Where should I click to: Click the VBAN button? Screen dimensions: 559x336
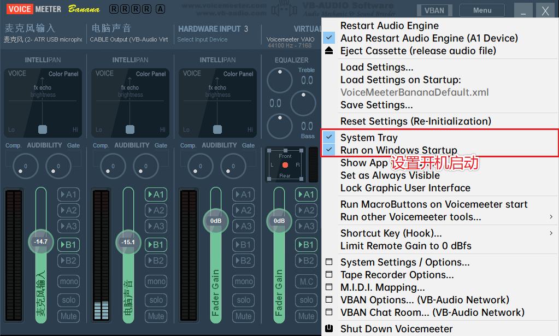434,10
